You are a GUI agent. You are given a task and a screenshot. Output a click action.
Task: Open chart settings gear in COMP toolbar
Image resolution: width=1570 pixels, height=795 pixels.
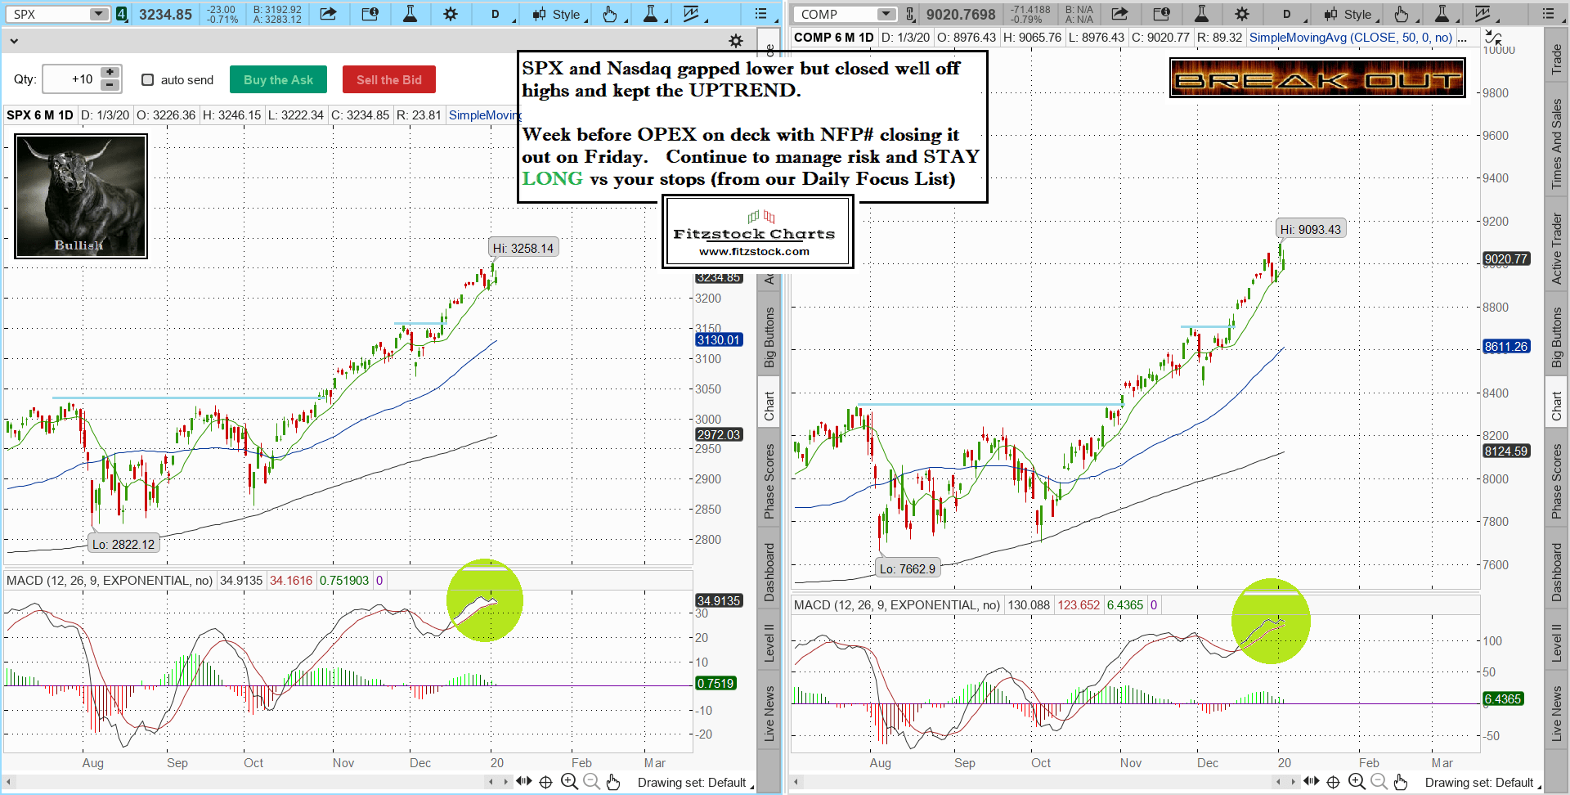click(x=1242, y=14)
